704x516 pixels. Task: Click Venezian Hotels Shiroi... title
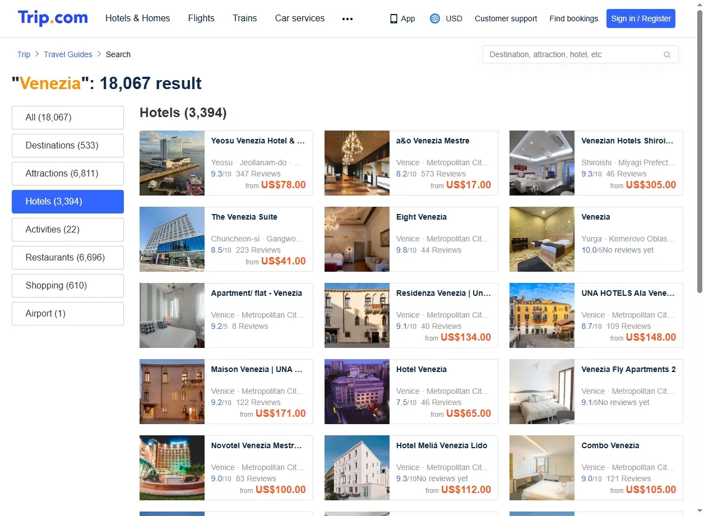627,141
